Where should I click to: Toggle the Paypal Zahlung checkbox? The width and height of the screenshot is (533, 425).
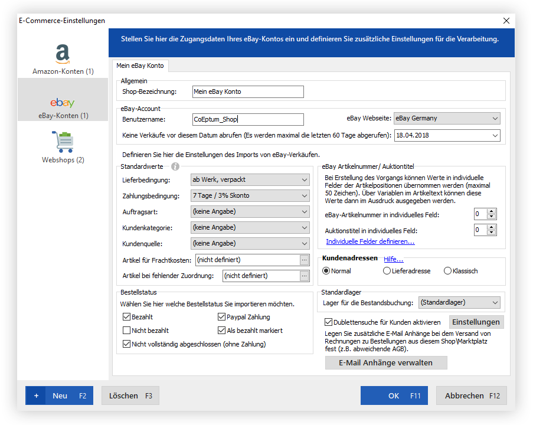pyautogui.click(x=221, y=317)
